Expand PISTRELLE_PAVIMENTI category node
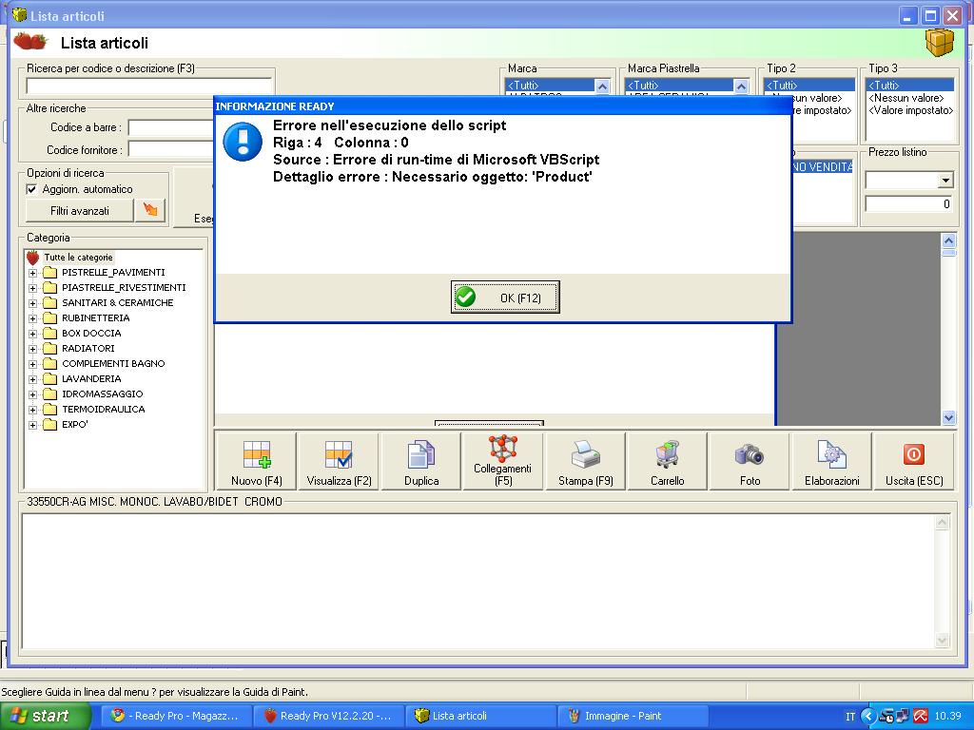Screen dimensions: 974x730 tap(33, 273)
